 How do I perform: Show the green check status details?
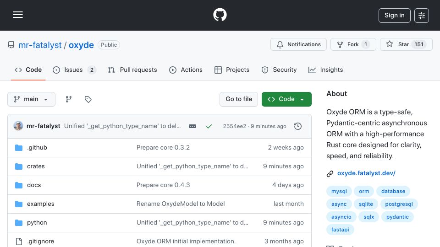(x=209, y=126)
